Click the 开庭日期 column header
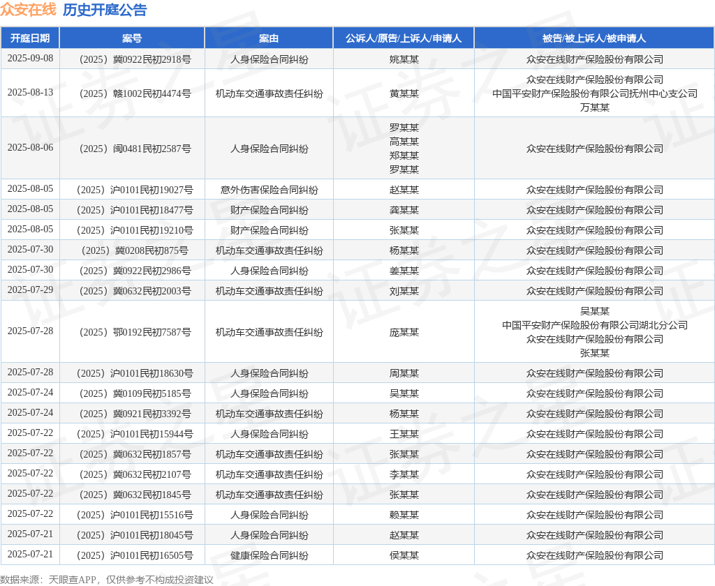Image resolution: width=715 pixels, height=586 pixels. point(30,38)
